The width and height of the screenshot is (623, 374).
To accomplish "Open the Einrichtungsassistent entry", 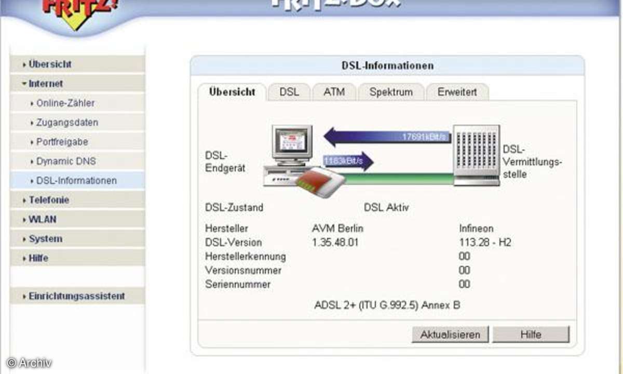I will [77, 296].
